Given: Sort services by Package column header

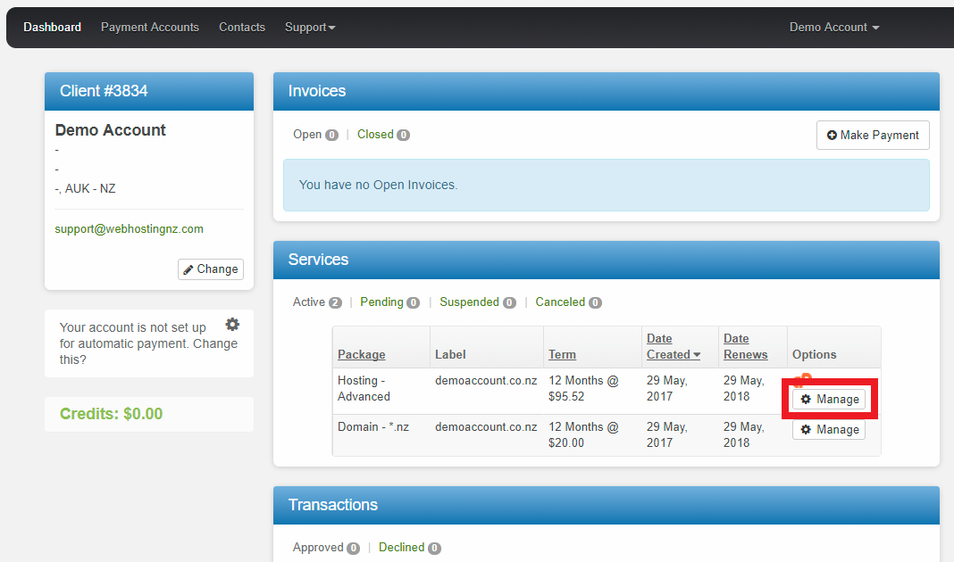Looking at the screenshot, I should tap(362, 354).
